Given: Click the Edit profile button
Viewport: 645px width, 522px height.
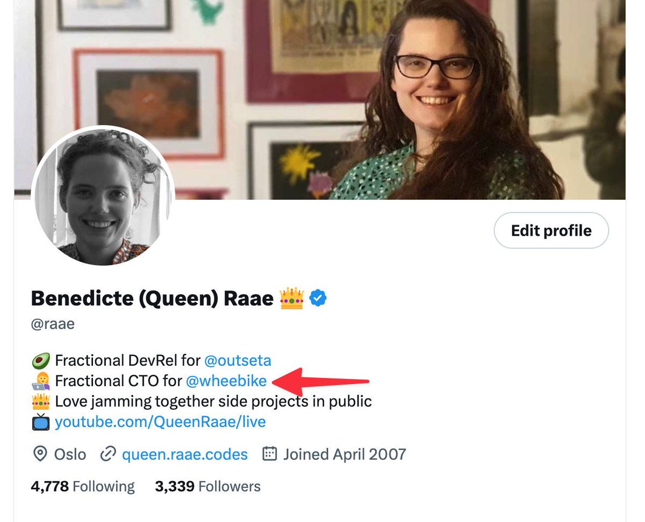Looking at the screenshot, I should point(551,230).
